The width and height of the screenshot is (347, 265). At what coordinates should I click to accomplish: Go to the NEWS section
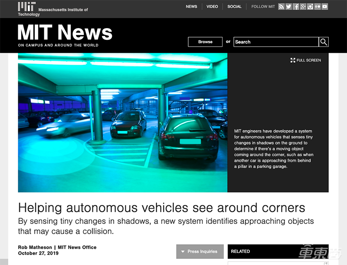coord(191,6)
